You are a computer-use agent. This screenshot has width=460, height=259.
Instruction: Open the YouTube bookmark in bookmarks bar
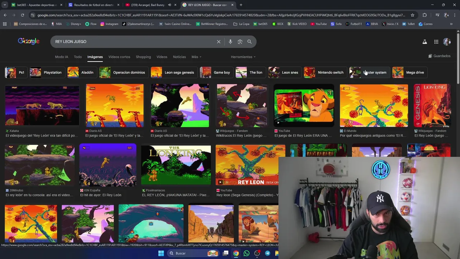[318, 24]
